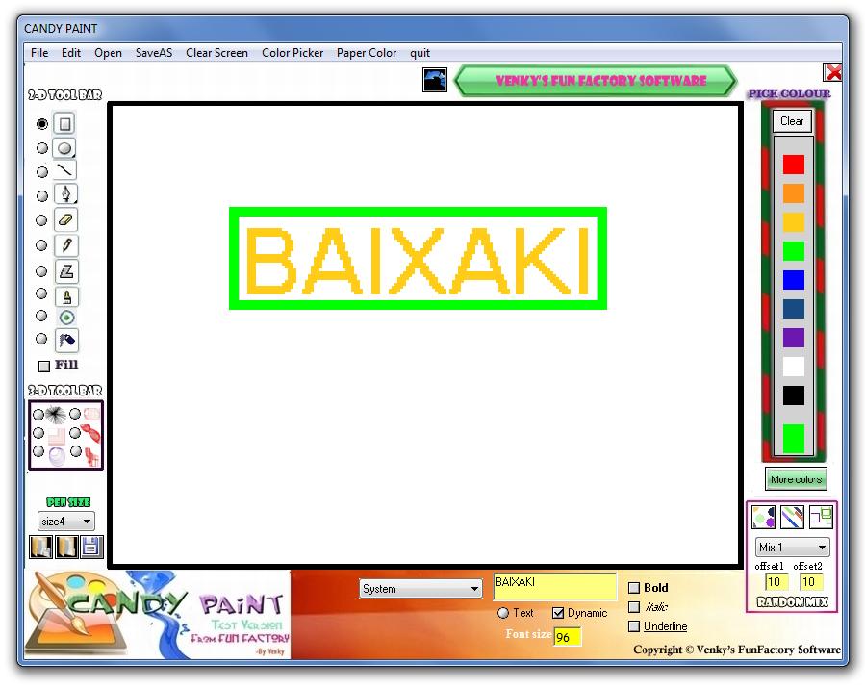Select the eraser tool icon
The image size is (865, 688).
64,220
